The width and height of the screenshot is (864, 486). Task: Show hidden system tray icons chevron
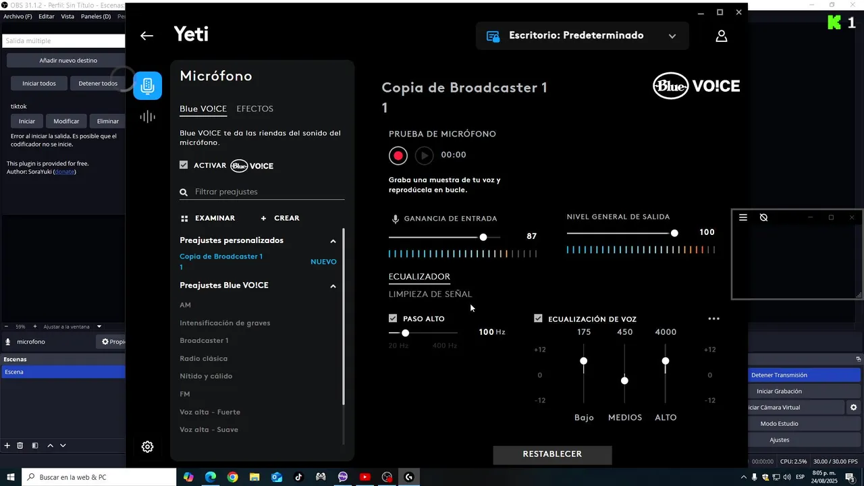point(744,477)
